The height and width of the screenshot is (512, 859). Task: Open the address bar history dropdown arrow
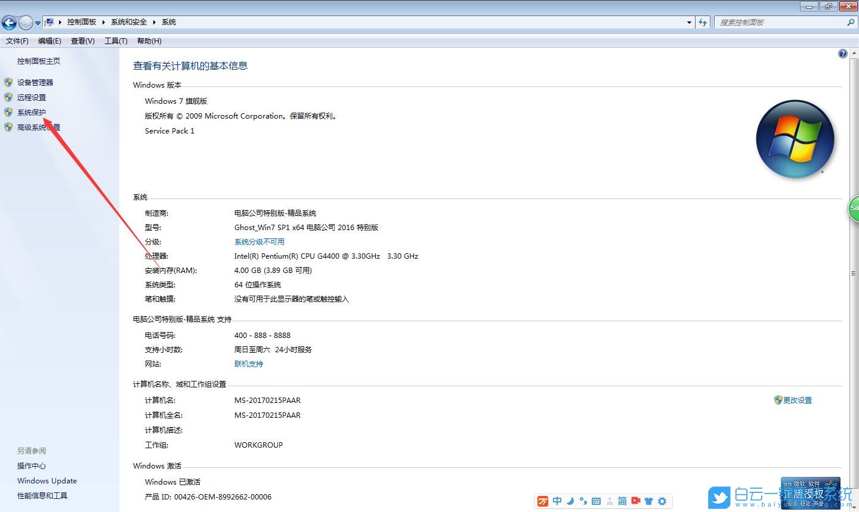click(689, 23)
